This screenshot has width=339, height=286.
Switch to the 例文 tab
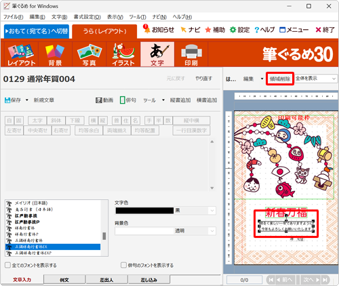(x=64, y=280)
